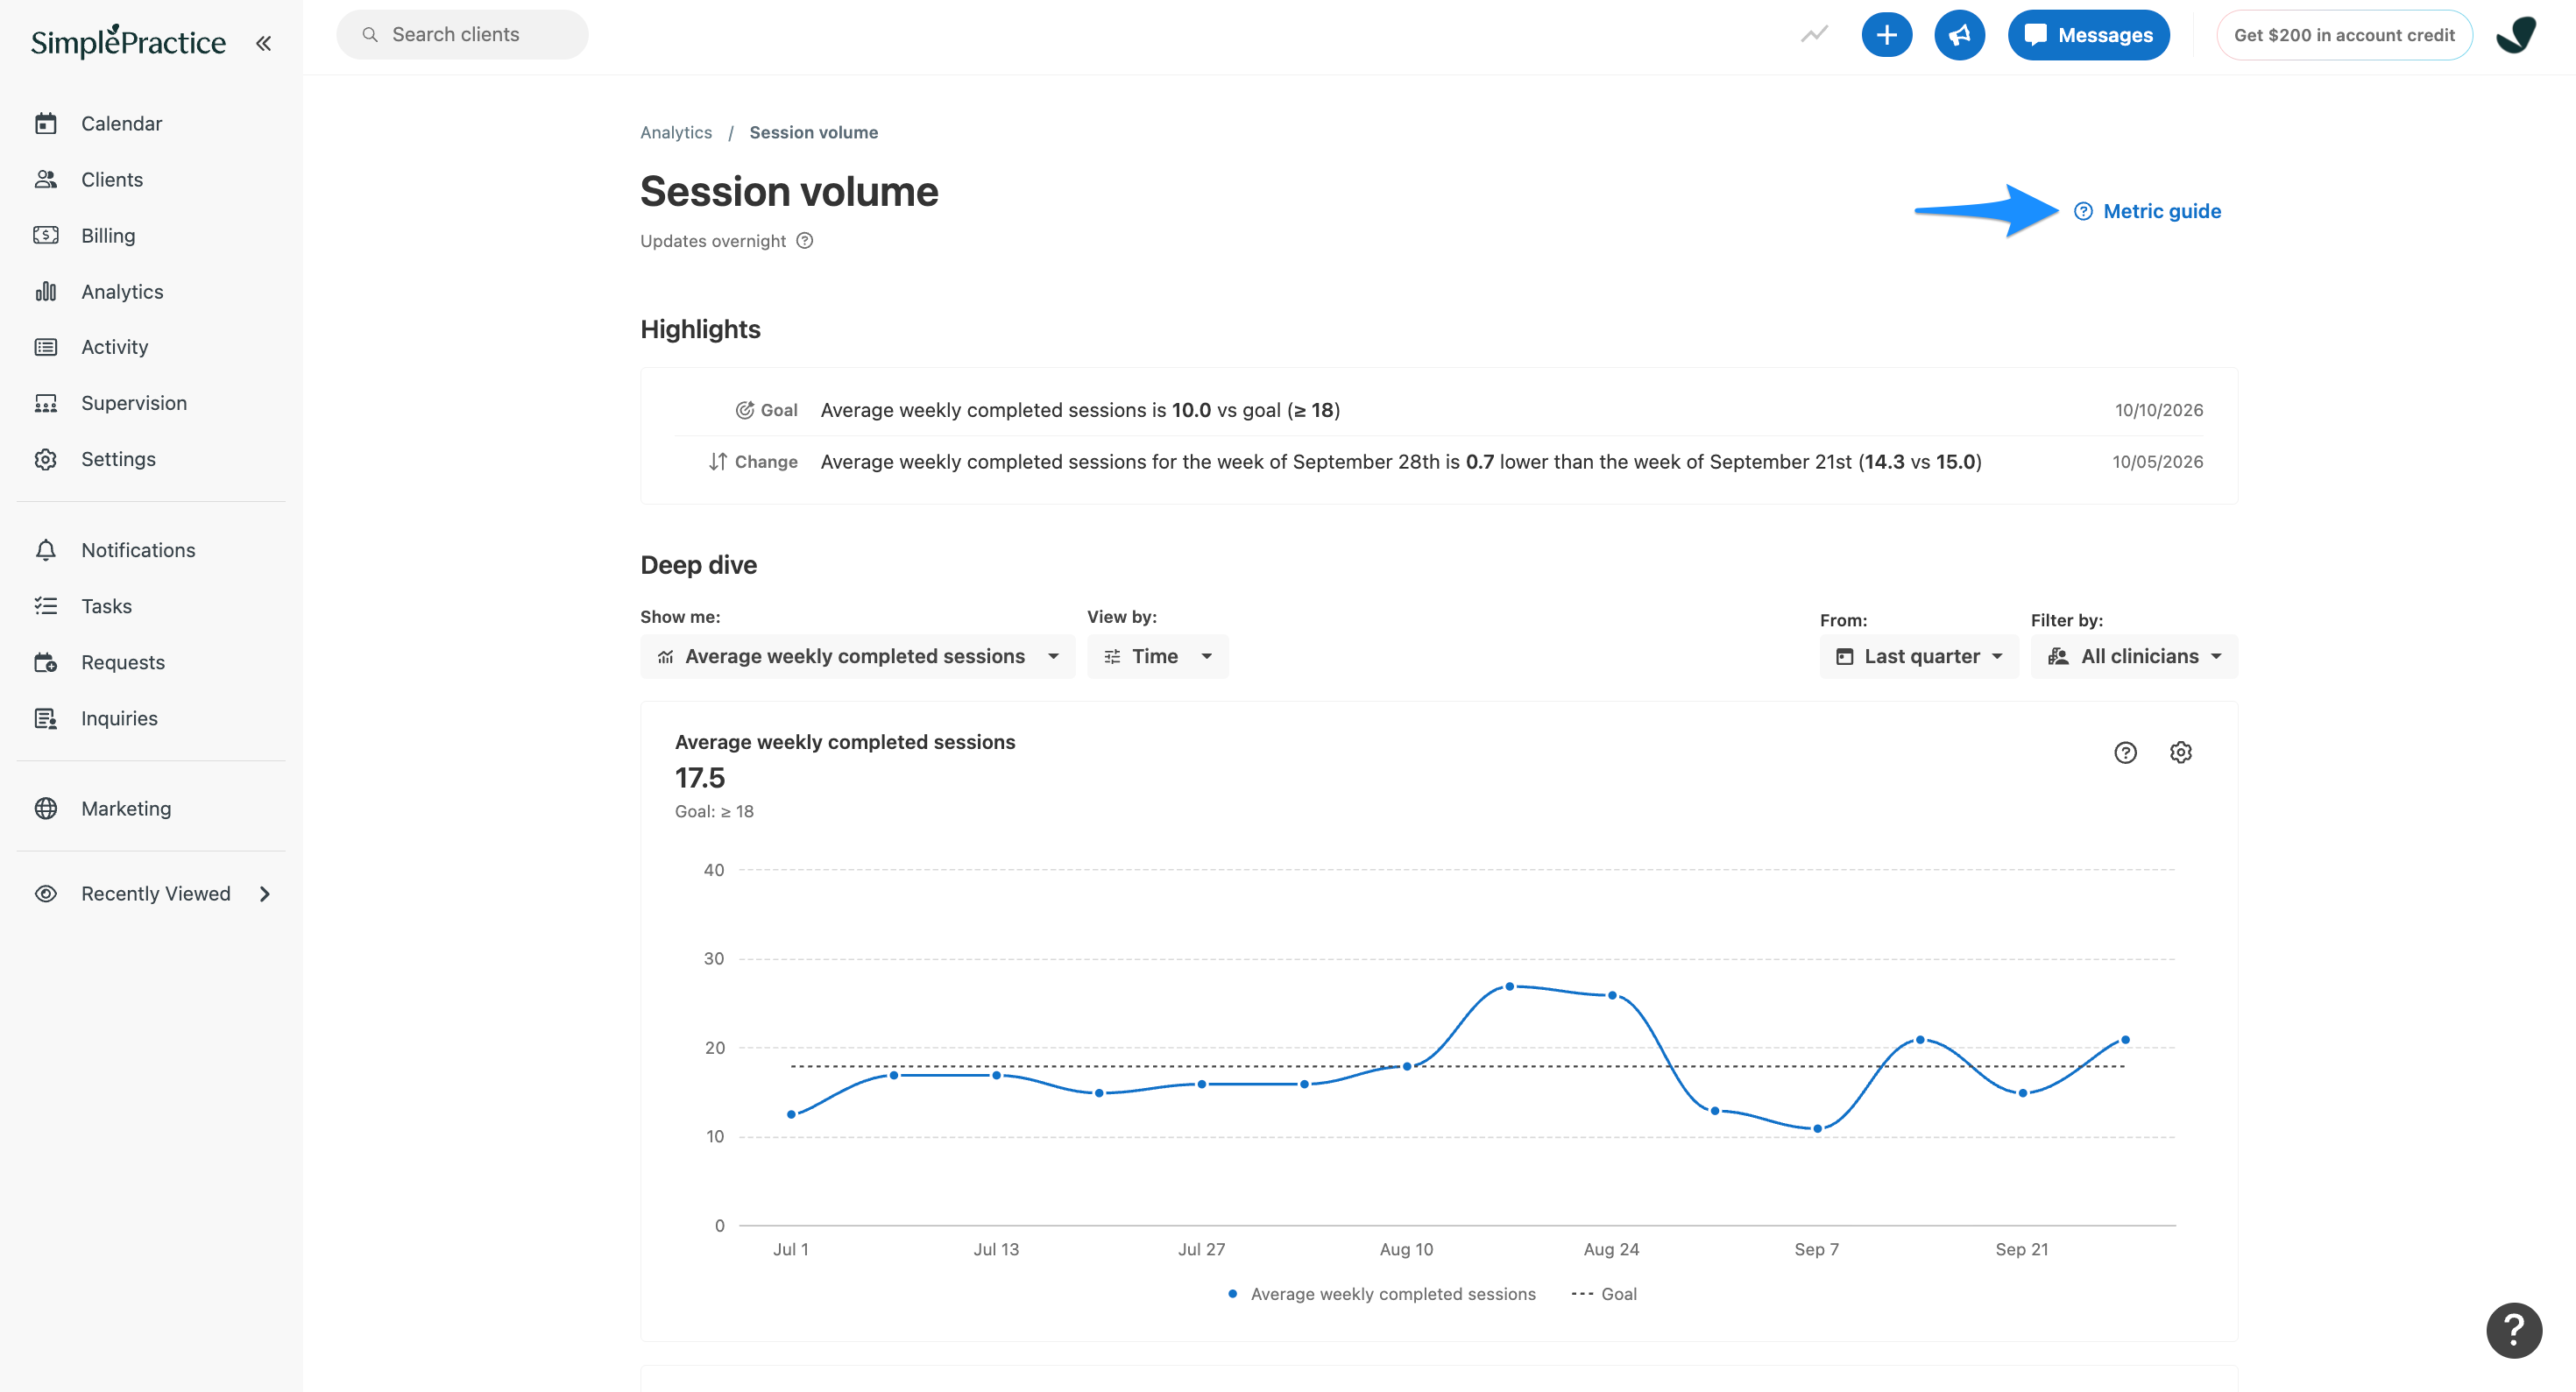Viewport: 2576px width, 1392px height.
Task: Collapse the sidebar with the double-chevron icon
Action: [x=263, y=43]
